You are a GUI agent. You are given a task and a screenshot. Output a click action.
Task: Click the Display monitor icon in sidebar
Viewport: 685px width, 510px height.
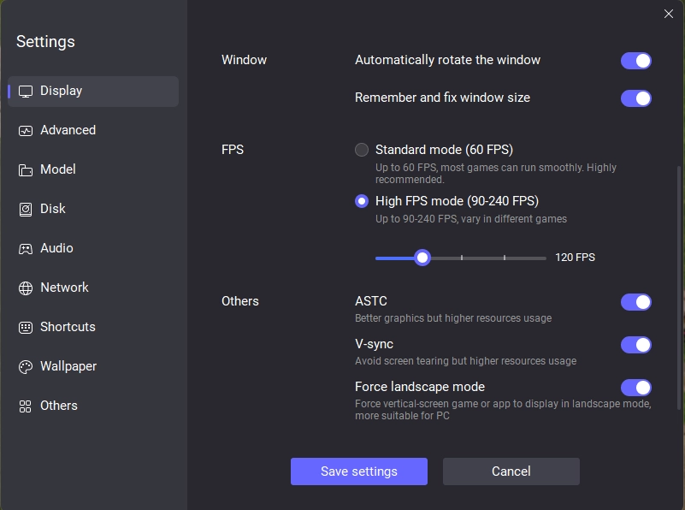[x=26, y=92]
